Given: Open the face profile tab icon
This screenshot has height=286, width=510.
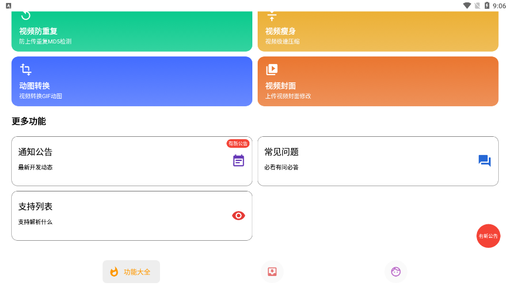Looking at the screenshot, I should 396,271.
